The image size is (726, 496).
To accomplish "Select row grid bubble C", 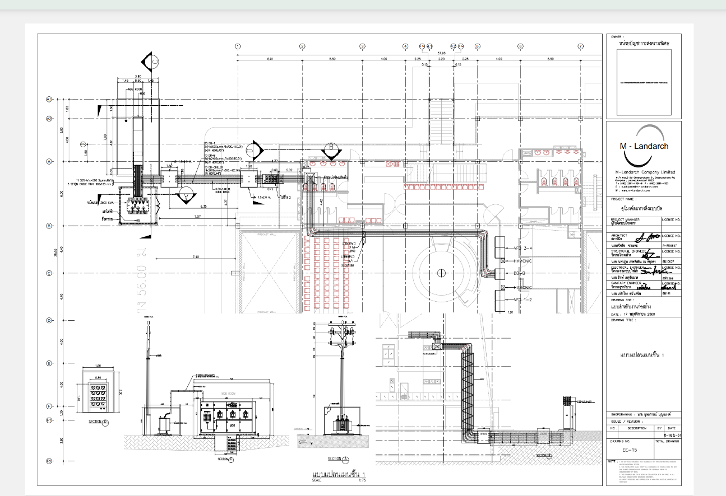I will click(49, 273).
